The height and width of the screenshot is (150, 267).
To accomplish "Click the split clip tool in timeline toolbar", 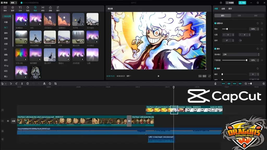I will pos(22,84).
